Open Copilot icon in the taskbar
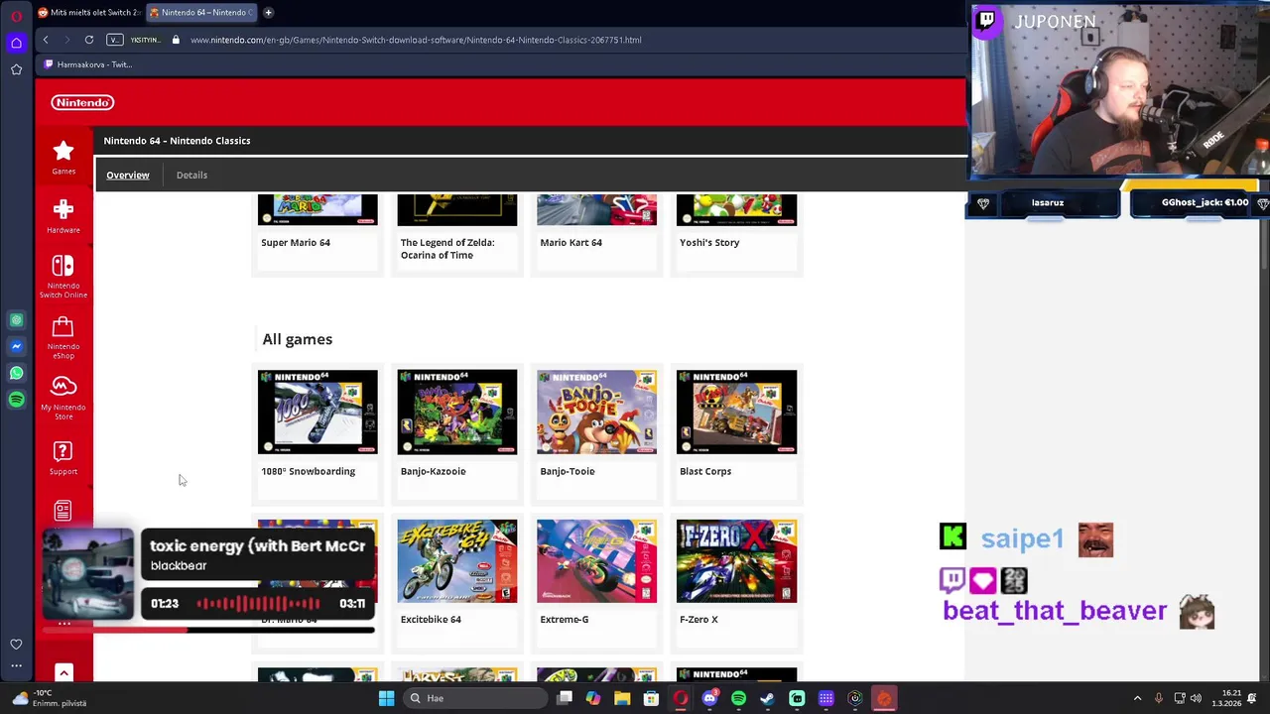This screenshot has width=1270, height=714. coord(593,698)
